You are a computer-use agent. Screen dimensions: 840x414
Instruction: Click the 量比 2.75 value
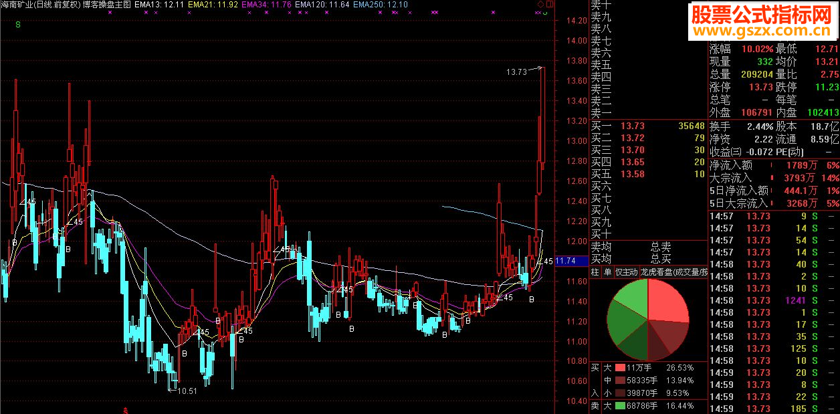(829, 74)
